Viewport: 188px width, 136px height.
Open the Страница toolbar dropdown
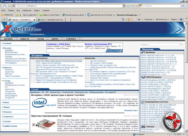pos(149,20)
